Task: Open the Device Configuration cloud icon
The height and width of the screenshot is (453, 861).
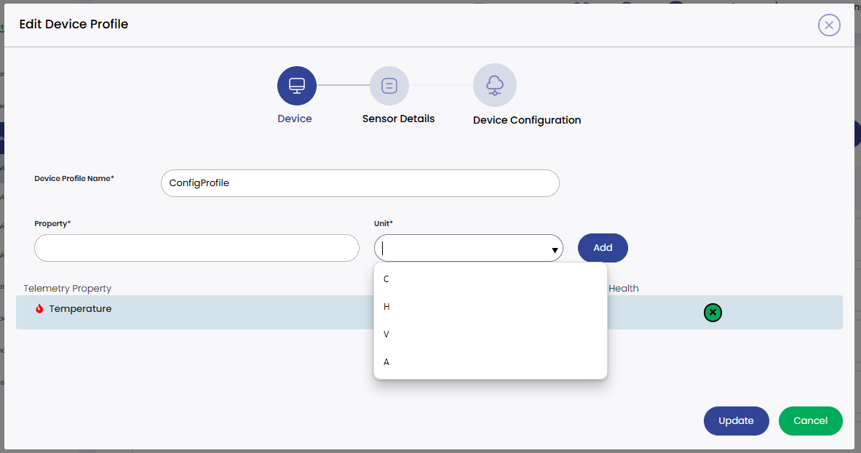Action: click(x=495, y=84)
